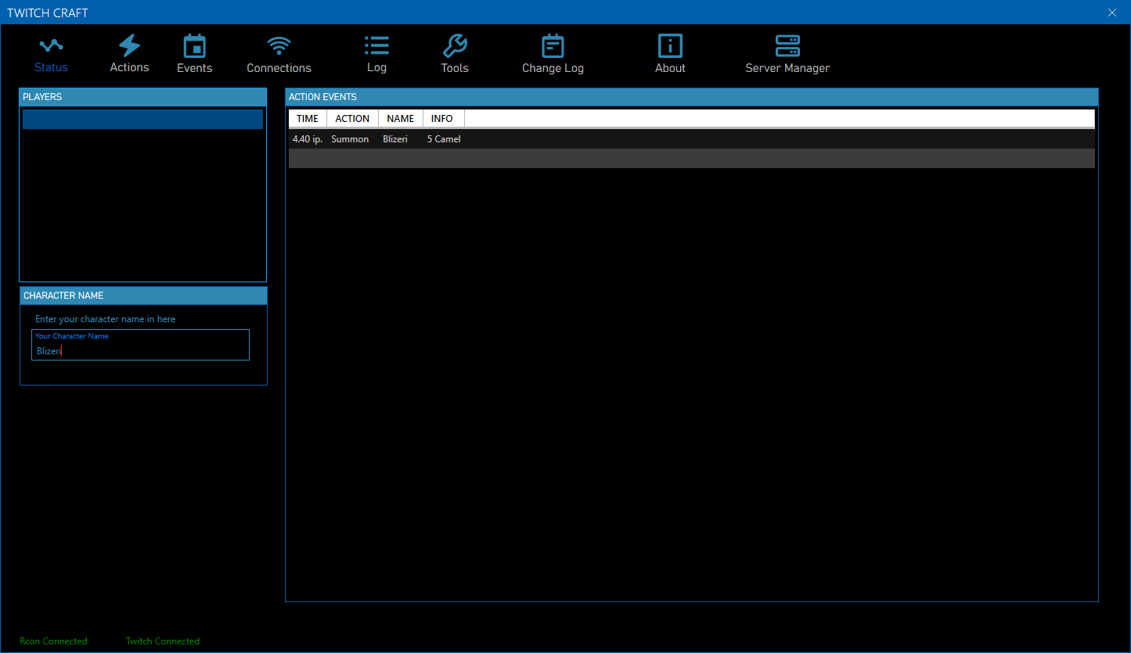Screen dimensions: 1131x653
Task: Click the Tools wrench icon
Action: [455, 46]
